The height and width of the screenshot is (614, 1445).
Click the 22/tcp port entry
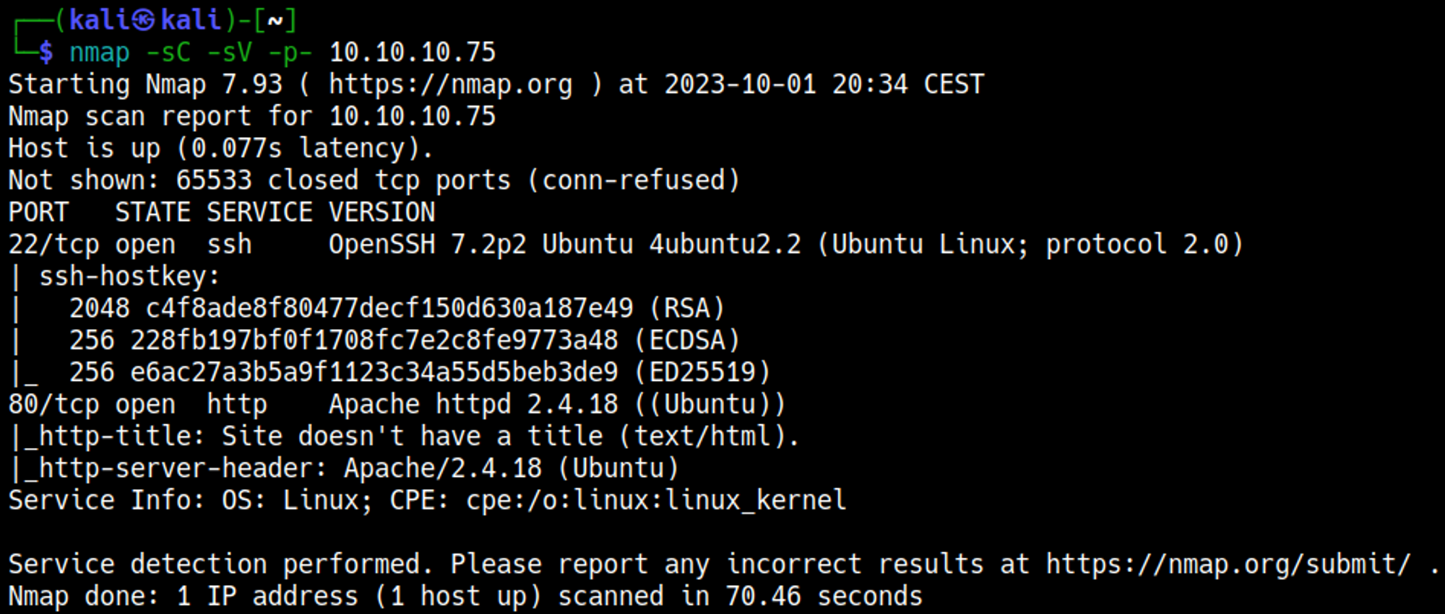pos(53,245)
